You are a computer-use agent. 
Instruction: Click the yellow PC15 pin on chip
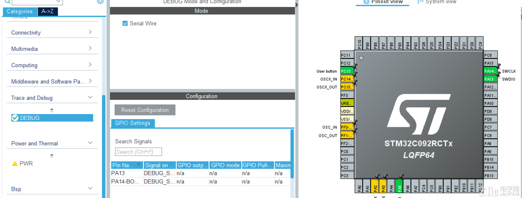coord(347,87)
